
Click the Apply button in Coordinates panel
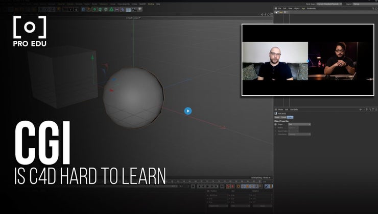pos(263,206)
